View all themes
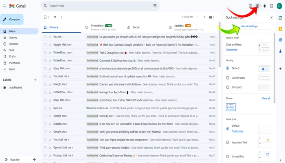The height and width of the screenshot is (163, 285). (266, 99)
